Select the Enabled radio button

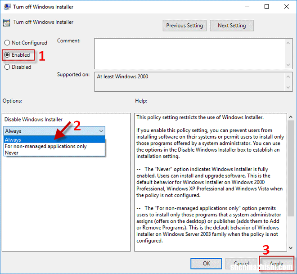click(x=7, y=55)
